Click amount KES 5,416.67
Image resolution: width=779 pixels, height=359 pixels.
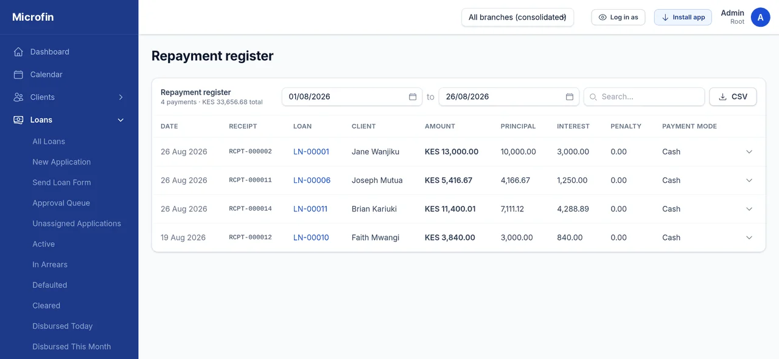449,180
